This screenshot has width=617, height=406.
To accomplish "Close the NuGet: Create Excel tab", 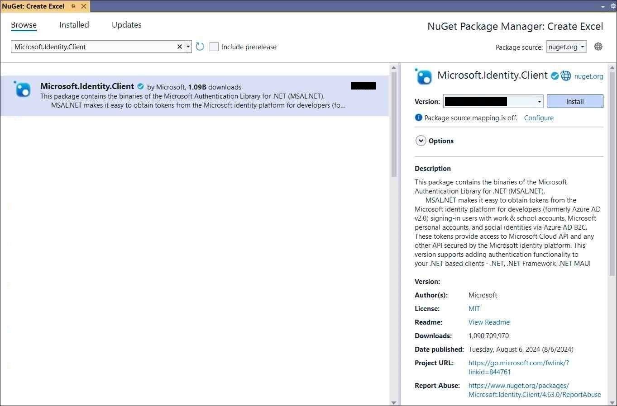I will click(84, 6).
